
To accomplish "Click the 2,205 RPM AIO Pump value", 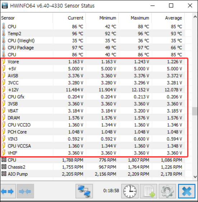I will pos(73,174).
